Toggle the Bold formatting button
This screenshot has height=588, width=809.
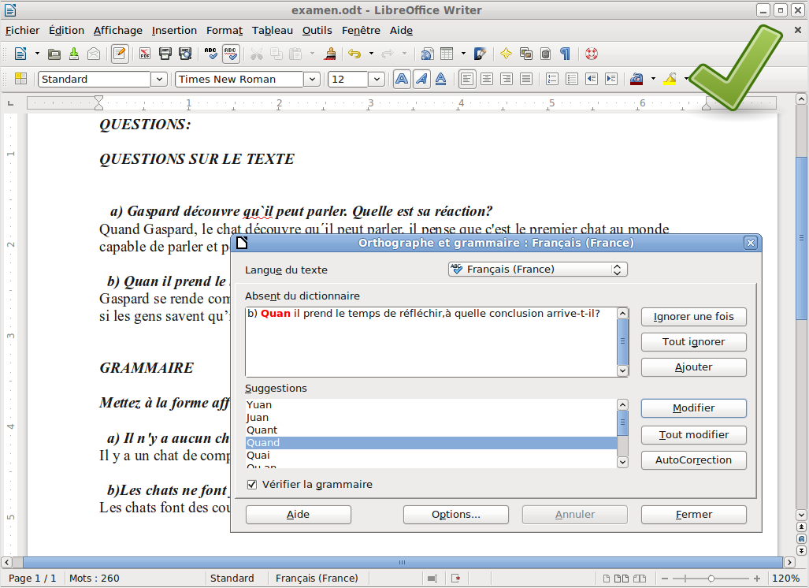click(402, 79)
